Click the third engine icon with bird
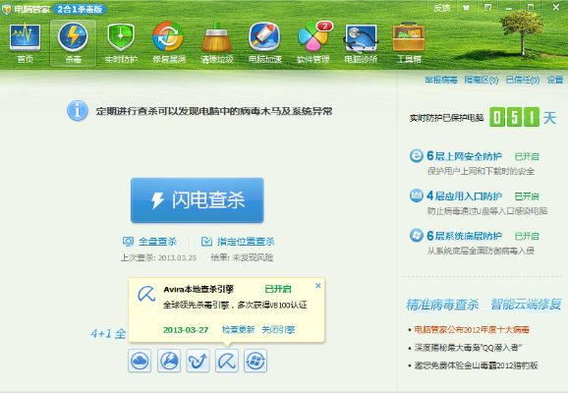 [198, 361]
